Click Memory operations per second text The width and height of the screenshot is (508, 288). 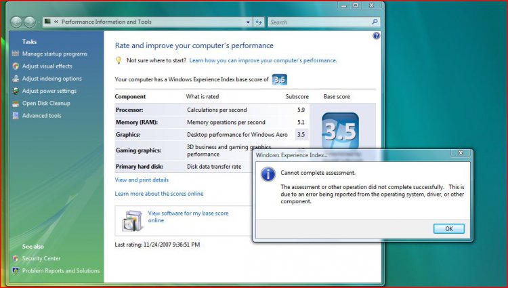[x=226, y=122]
